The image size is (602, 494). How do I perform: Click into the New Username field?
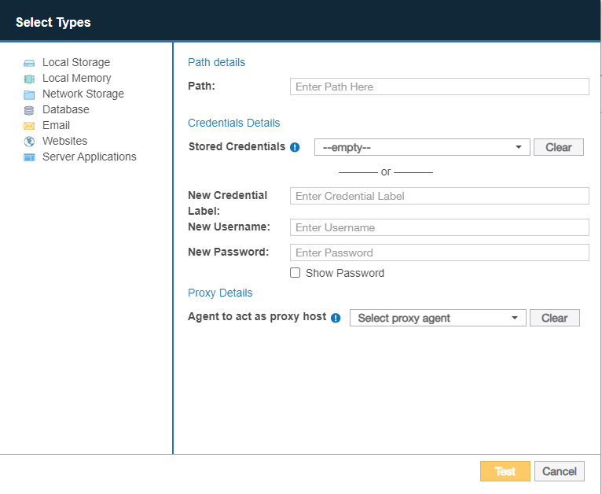point(439,227)
